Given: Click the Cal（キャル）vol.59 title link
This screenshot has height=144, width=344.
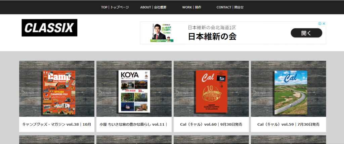Looking at the screenshot, I should (288, 124).
